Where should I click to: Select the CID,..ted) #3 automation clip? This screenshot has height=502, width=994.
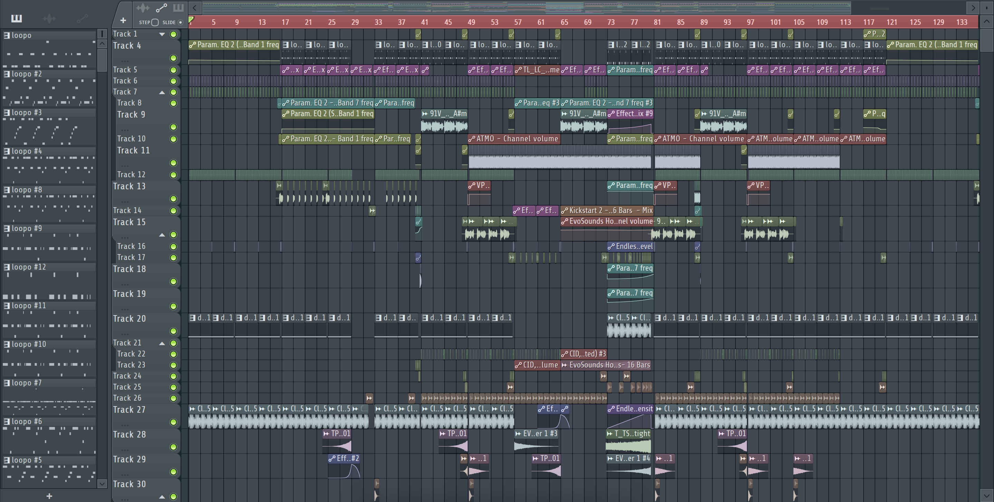[583, 353]
